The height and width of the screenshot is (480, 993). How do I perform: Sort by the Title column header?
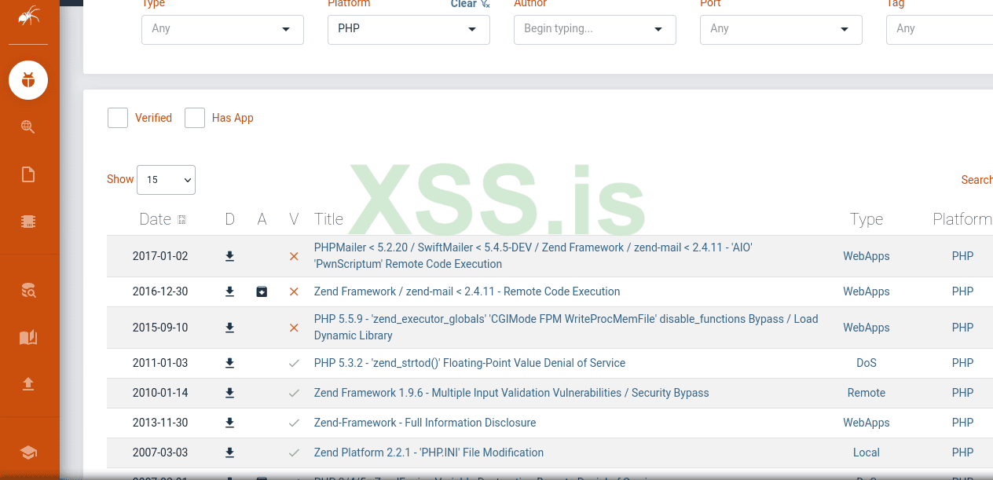328,219
